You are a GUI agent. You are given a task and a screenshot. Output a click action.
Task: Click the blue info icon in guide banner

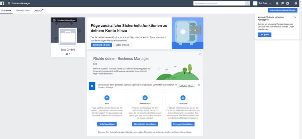pyautogui.click(x=92, y=86)
